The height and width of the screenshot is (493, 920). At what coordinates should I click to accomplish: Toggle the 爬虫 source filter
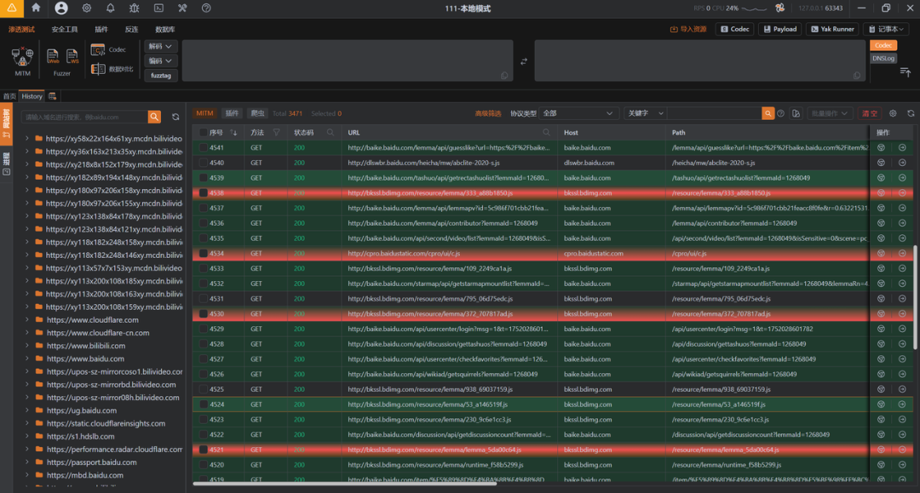click(257, 113)
